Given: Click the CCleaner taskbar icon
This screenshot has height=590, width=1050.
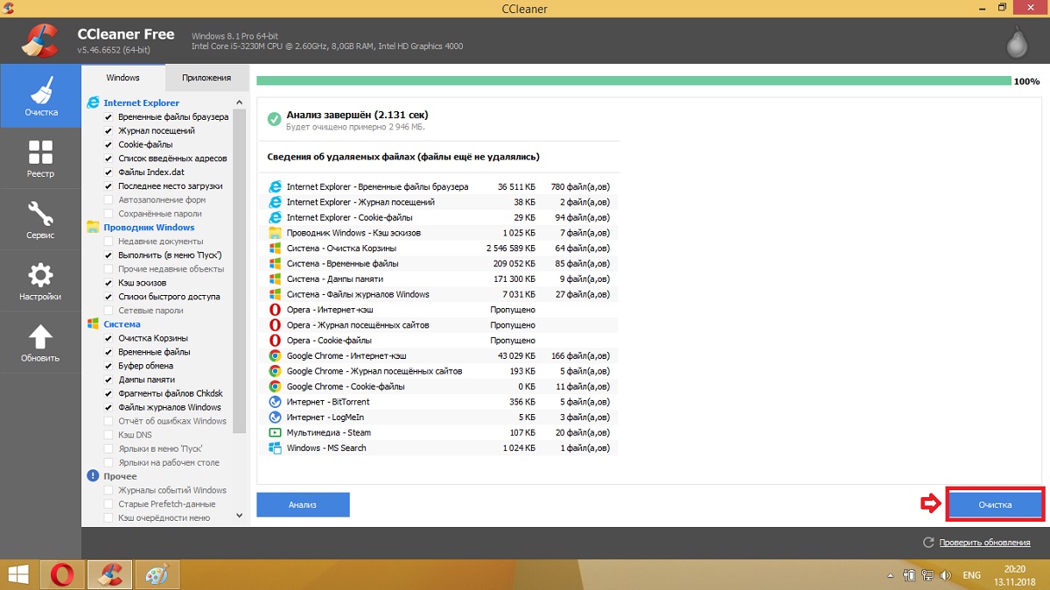Looking at the screenshot, I should pos(110,574).
